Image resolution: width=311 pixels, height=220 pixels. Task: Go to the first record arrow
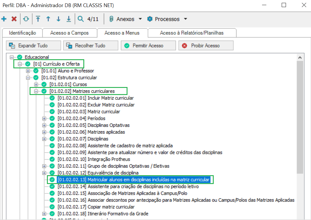click(38, 19)
